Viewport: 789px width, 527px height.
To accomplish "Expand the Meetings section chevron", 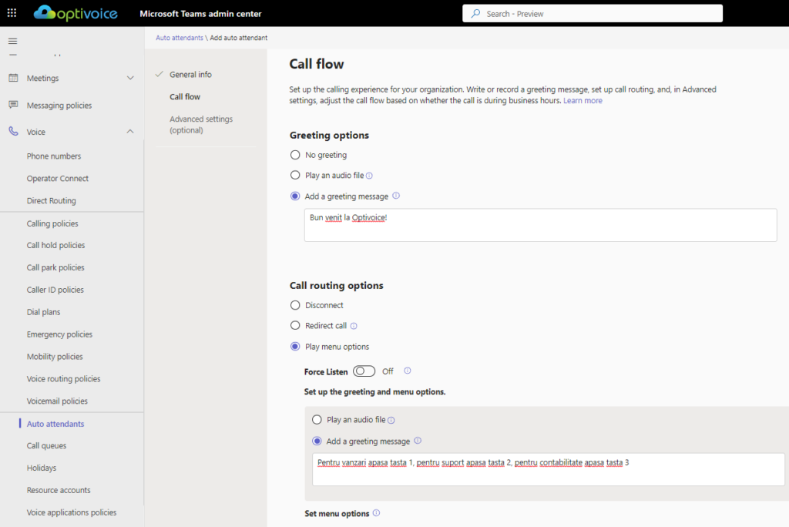I will click(x=130, y=78).
